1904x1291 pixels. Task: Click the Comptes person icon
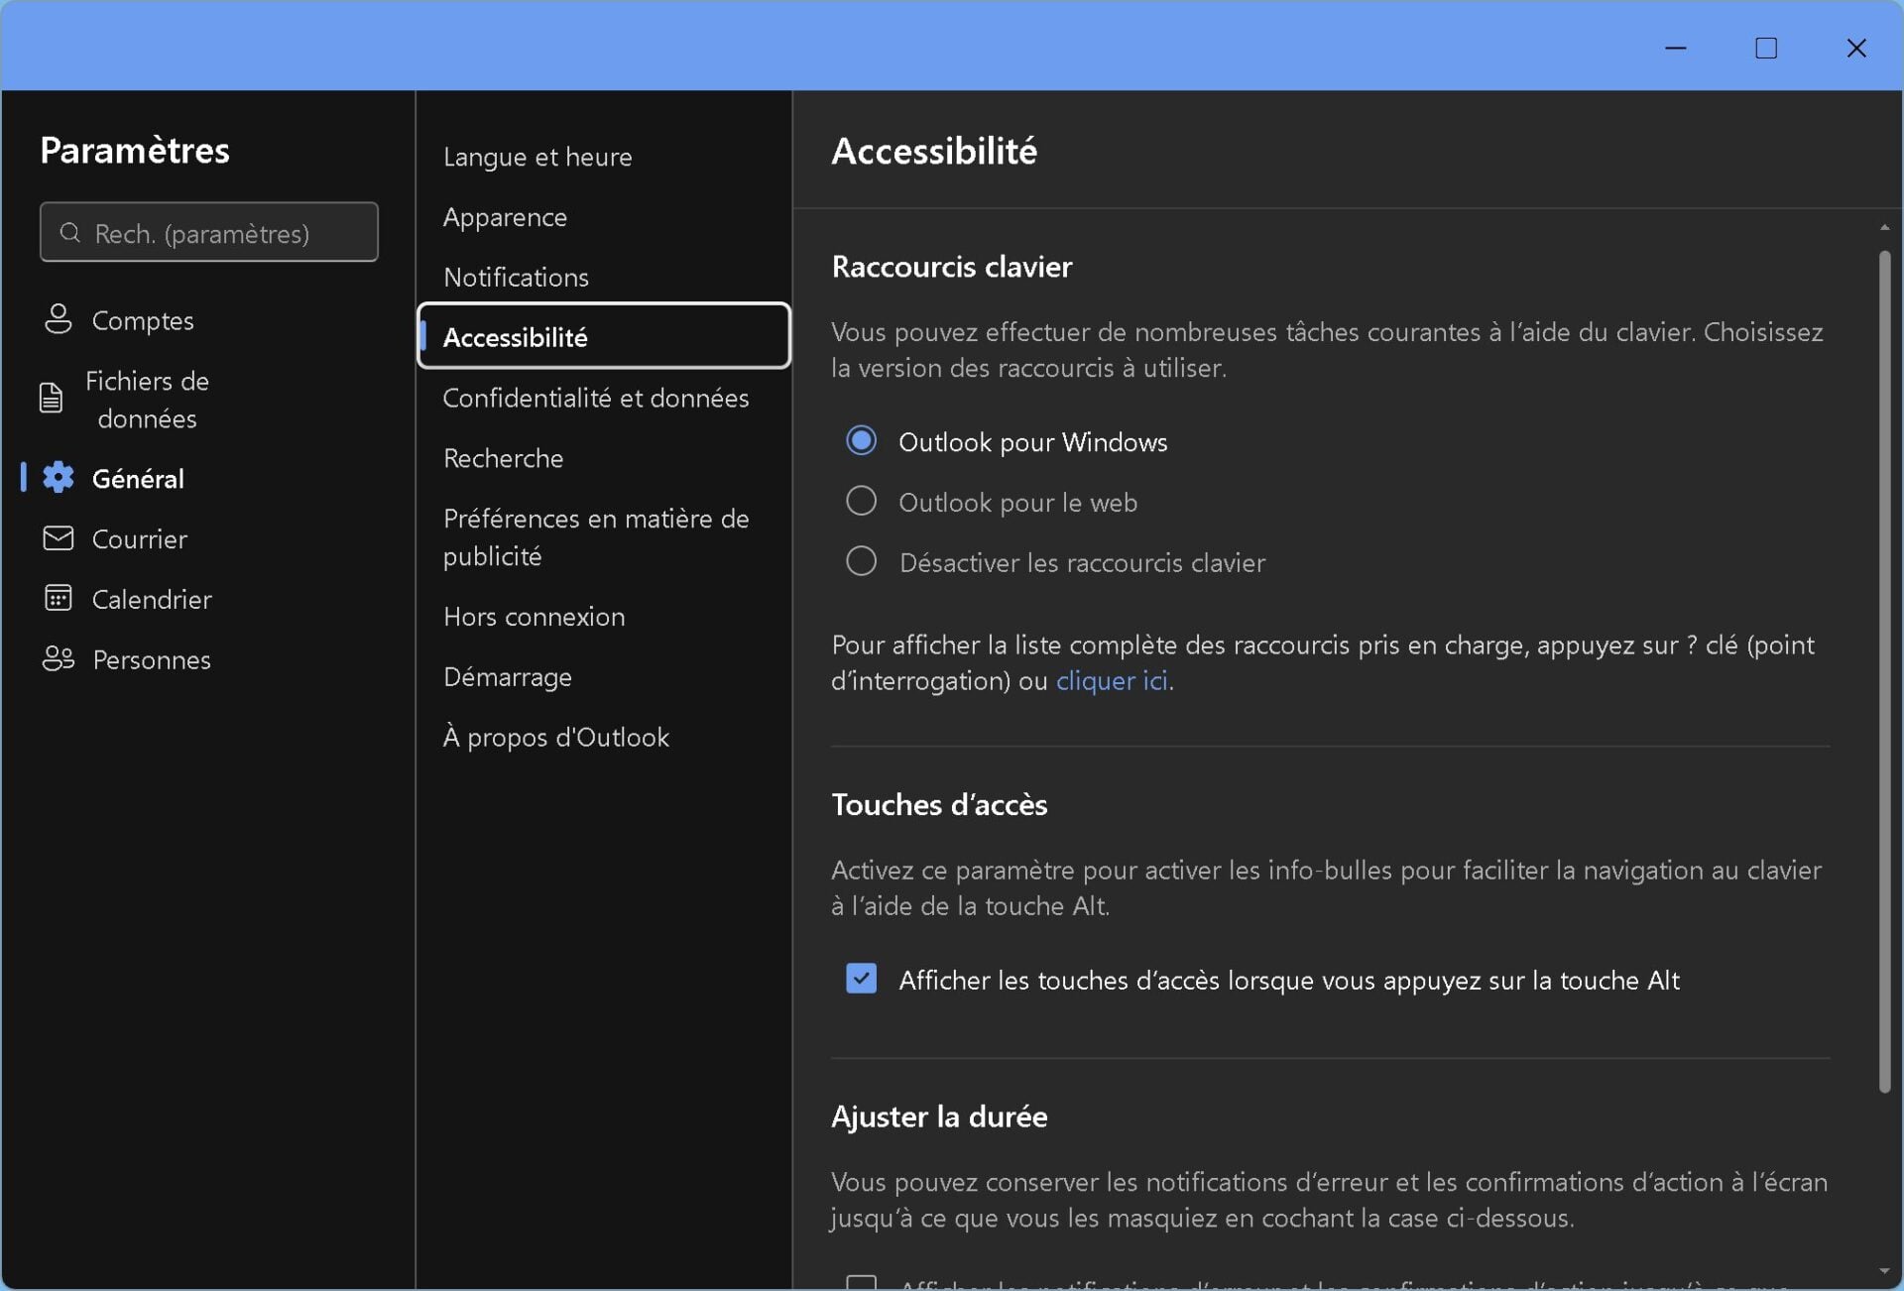coord(59,319)
